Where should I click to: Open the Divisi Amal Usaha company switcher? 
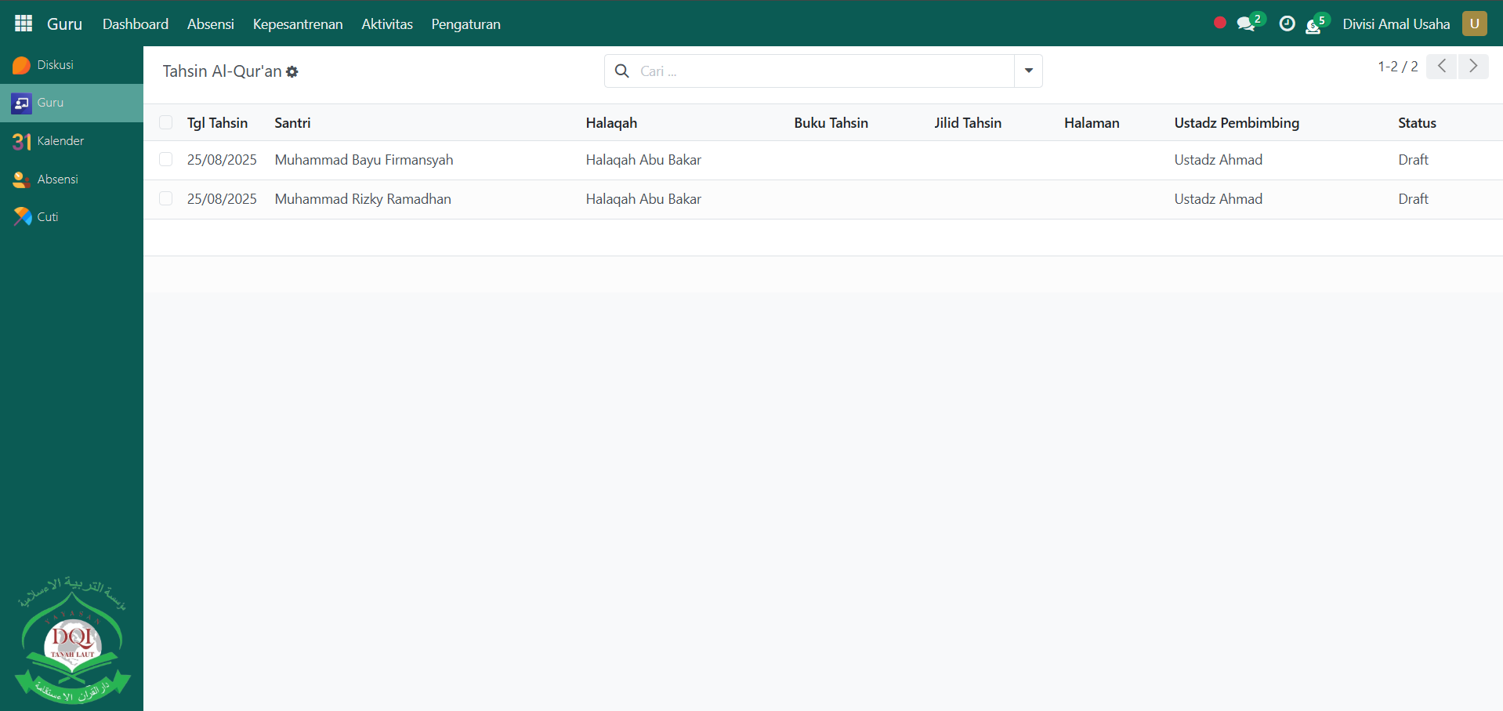pos(1396,24)
